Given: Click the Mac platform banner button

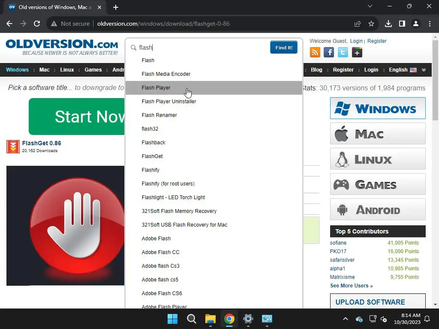Looking at the screenshot, I should click(x=378, y=134).
